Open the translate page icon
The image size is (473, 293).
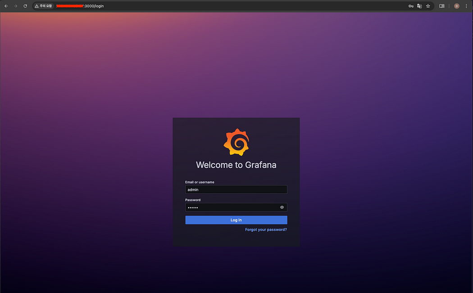click(419, 6)
